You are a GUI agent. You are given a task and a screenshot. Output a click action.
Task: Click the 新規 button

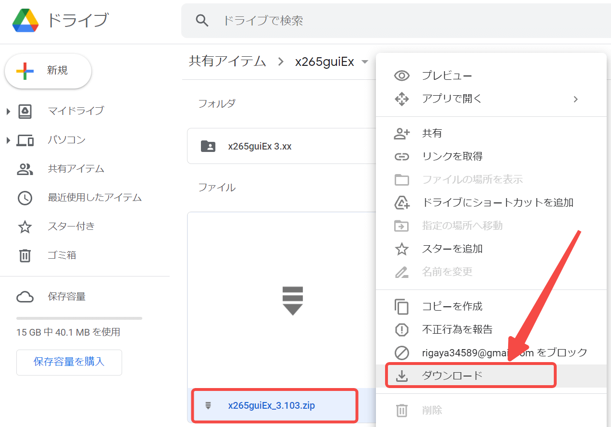coord(48,71)
